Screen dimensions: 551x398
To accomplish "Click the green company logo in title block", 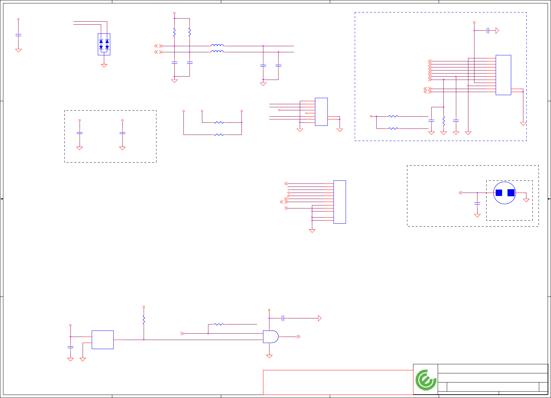I will coord(426,380).
